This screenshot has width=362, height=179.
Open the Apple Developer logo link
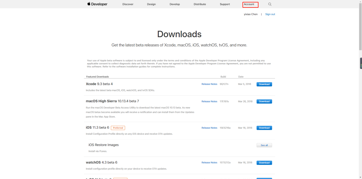click(97, 4)
